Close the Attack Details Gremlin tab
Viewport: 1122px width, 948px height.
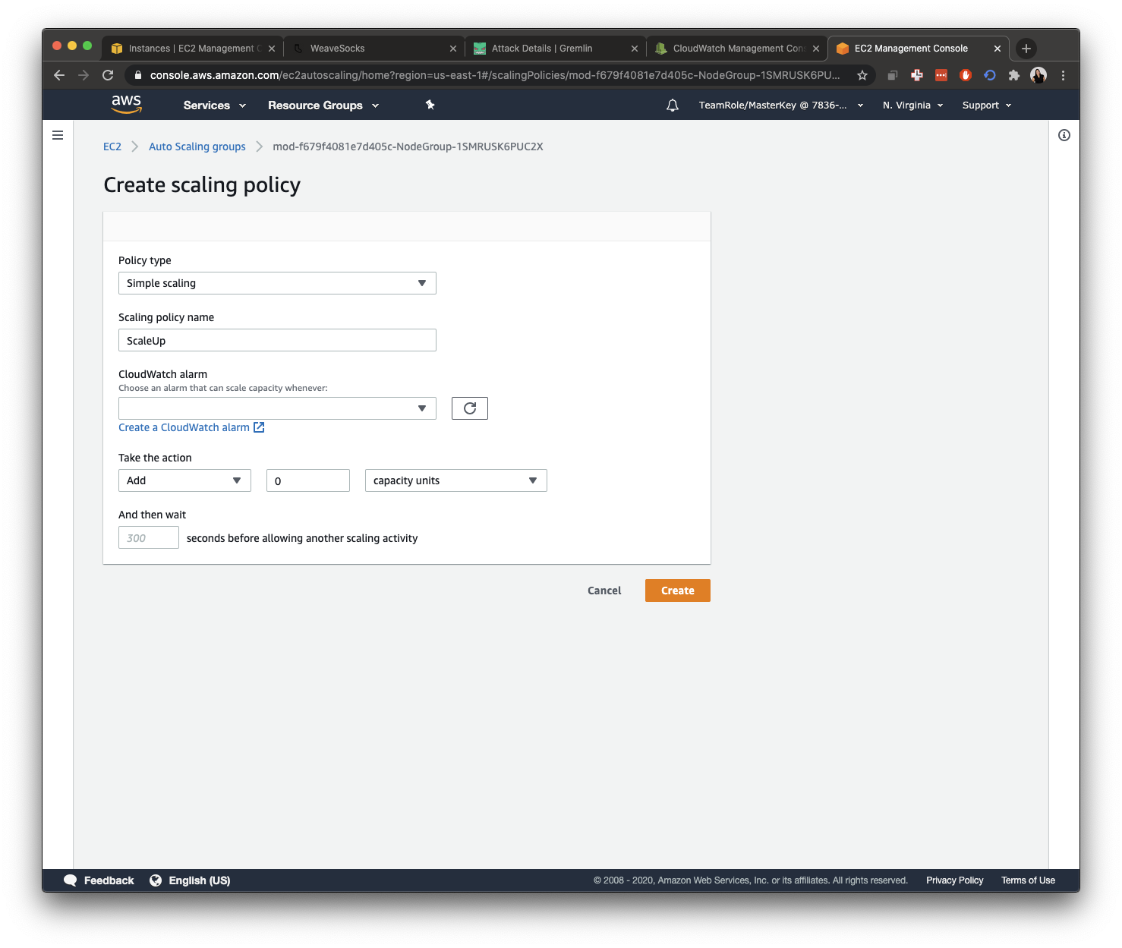click(635, 49)
